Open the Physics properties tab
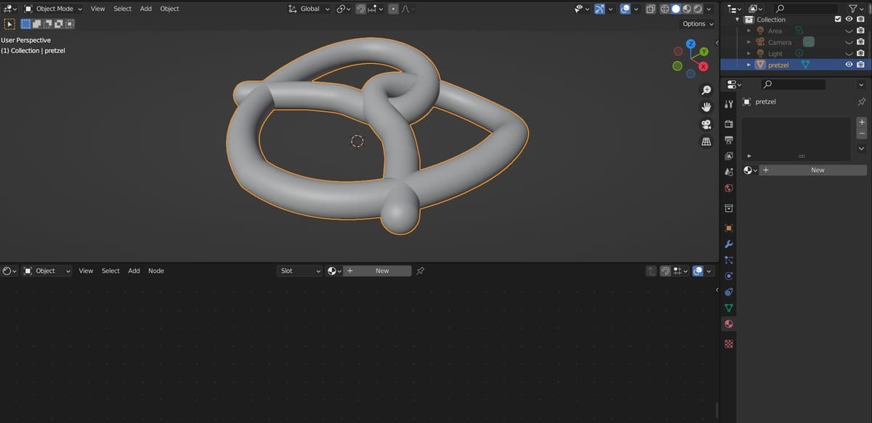Screen dimensions: 872x423 click(x=729, y=276)
